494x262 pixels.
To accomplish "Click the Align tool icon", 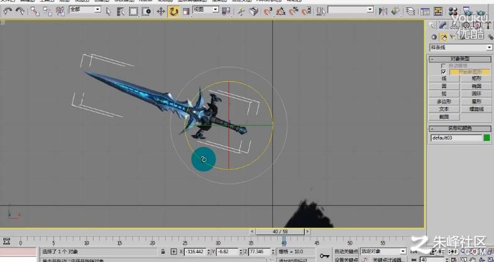I will (395, 12).
